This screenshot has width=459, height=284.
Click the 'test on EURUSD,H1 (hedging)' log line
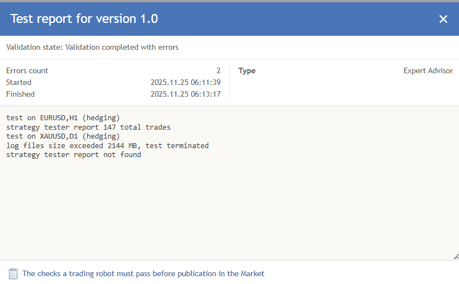(x=63, y=118)
